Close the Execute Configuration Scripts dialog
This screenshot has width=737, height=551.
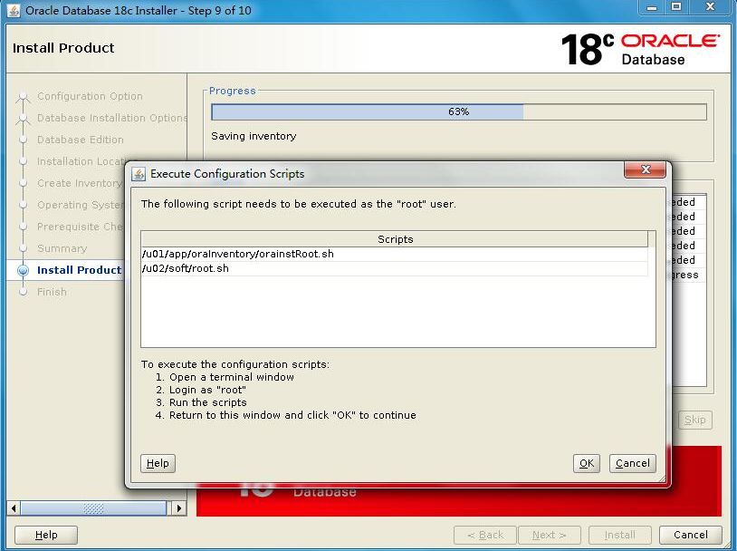click(645, 169)
